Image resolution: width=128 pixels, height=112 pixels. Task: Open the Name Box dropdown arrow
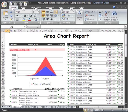click(24, 27)
